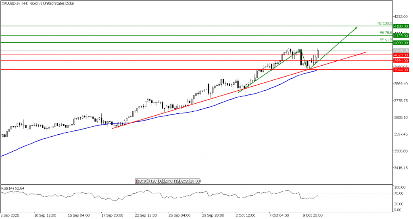Click the 4232.00 price scale label
Screen dimensions: 413x219
click(x=402, y=17)
